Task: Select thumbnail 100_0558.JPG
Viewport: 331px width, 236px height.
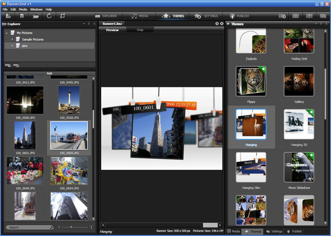Action: (69, 100)
